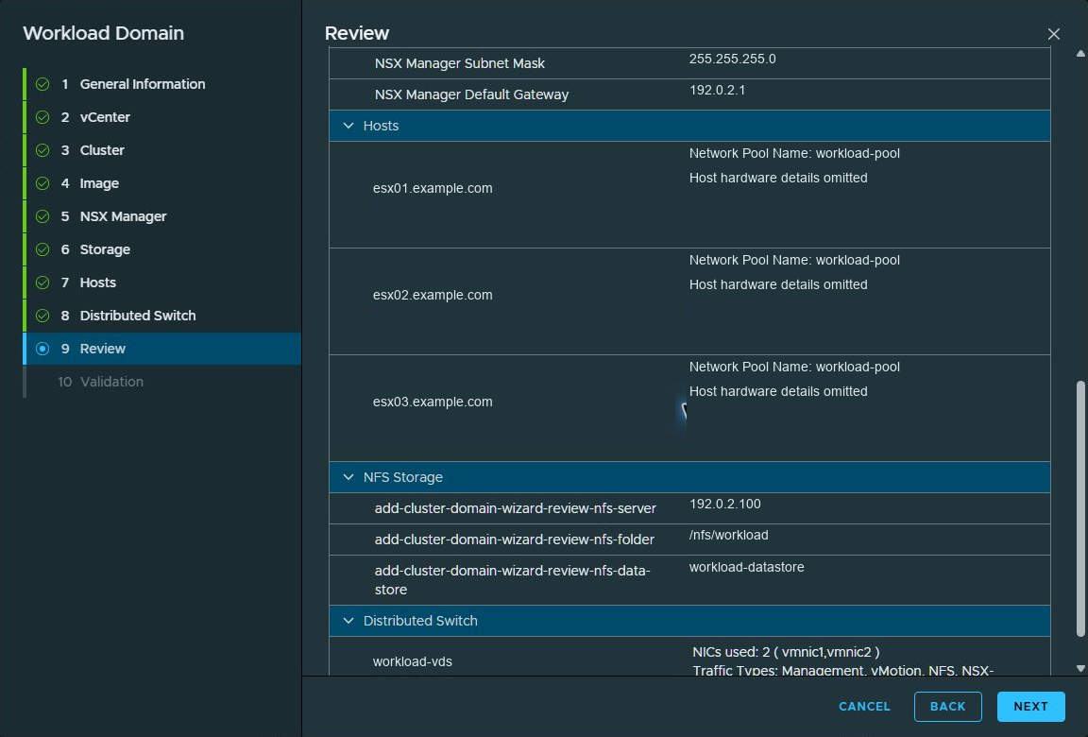Click the Distributed Switch section header label
Image resolution: width=1088 pixels, height=737 pixels.
click(420, 621)
